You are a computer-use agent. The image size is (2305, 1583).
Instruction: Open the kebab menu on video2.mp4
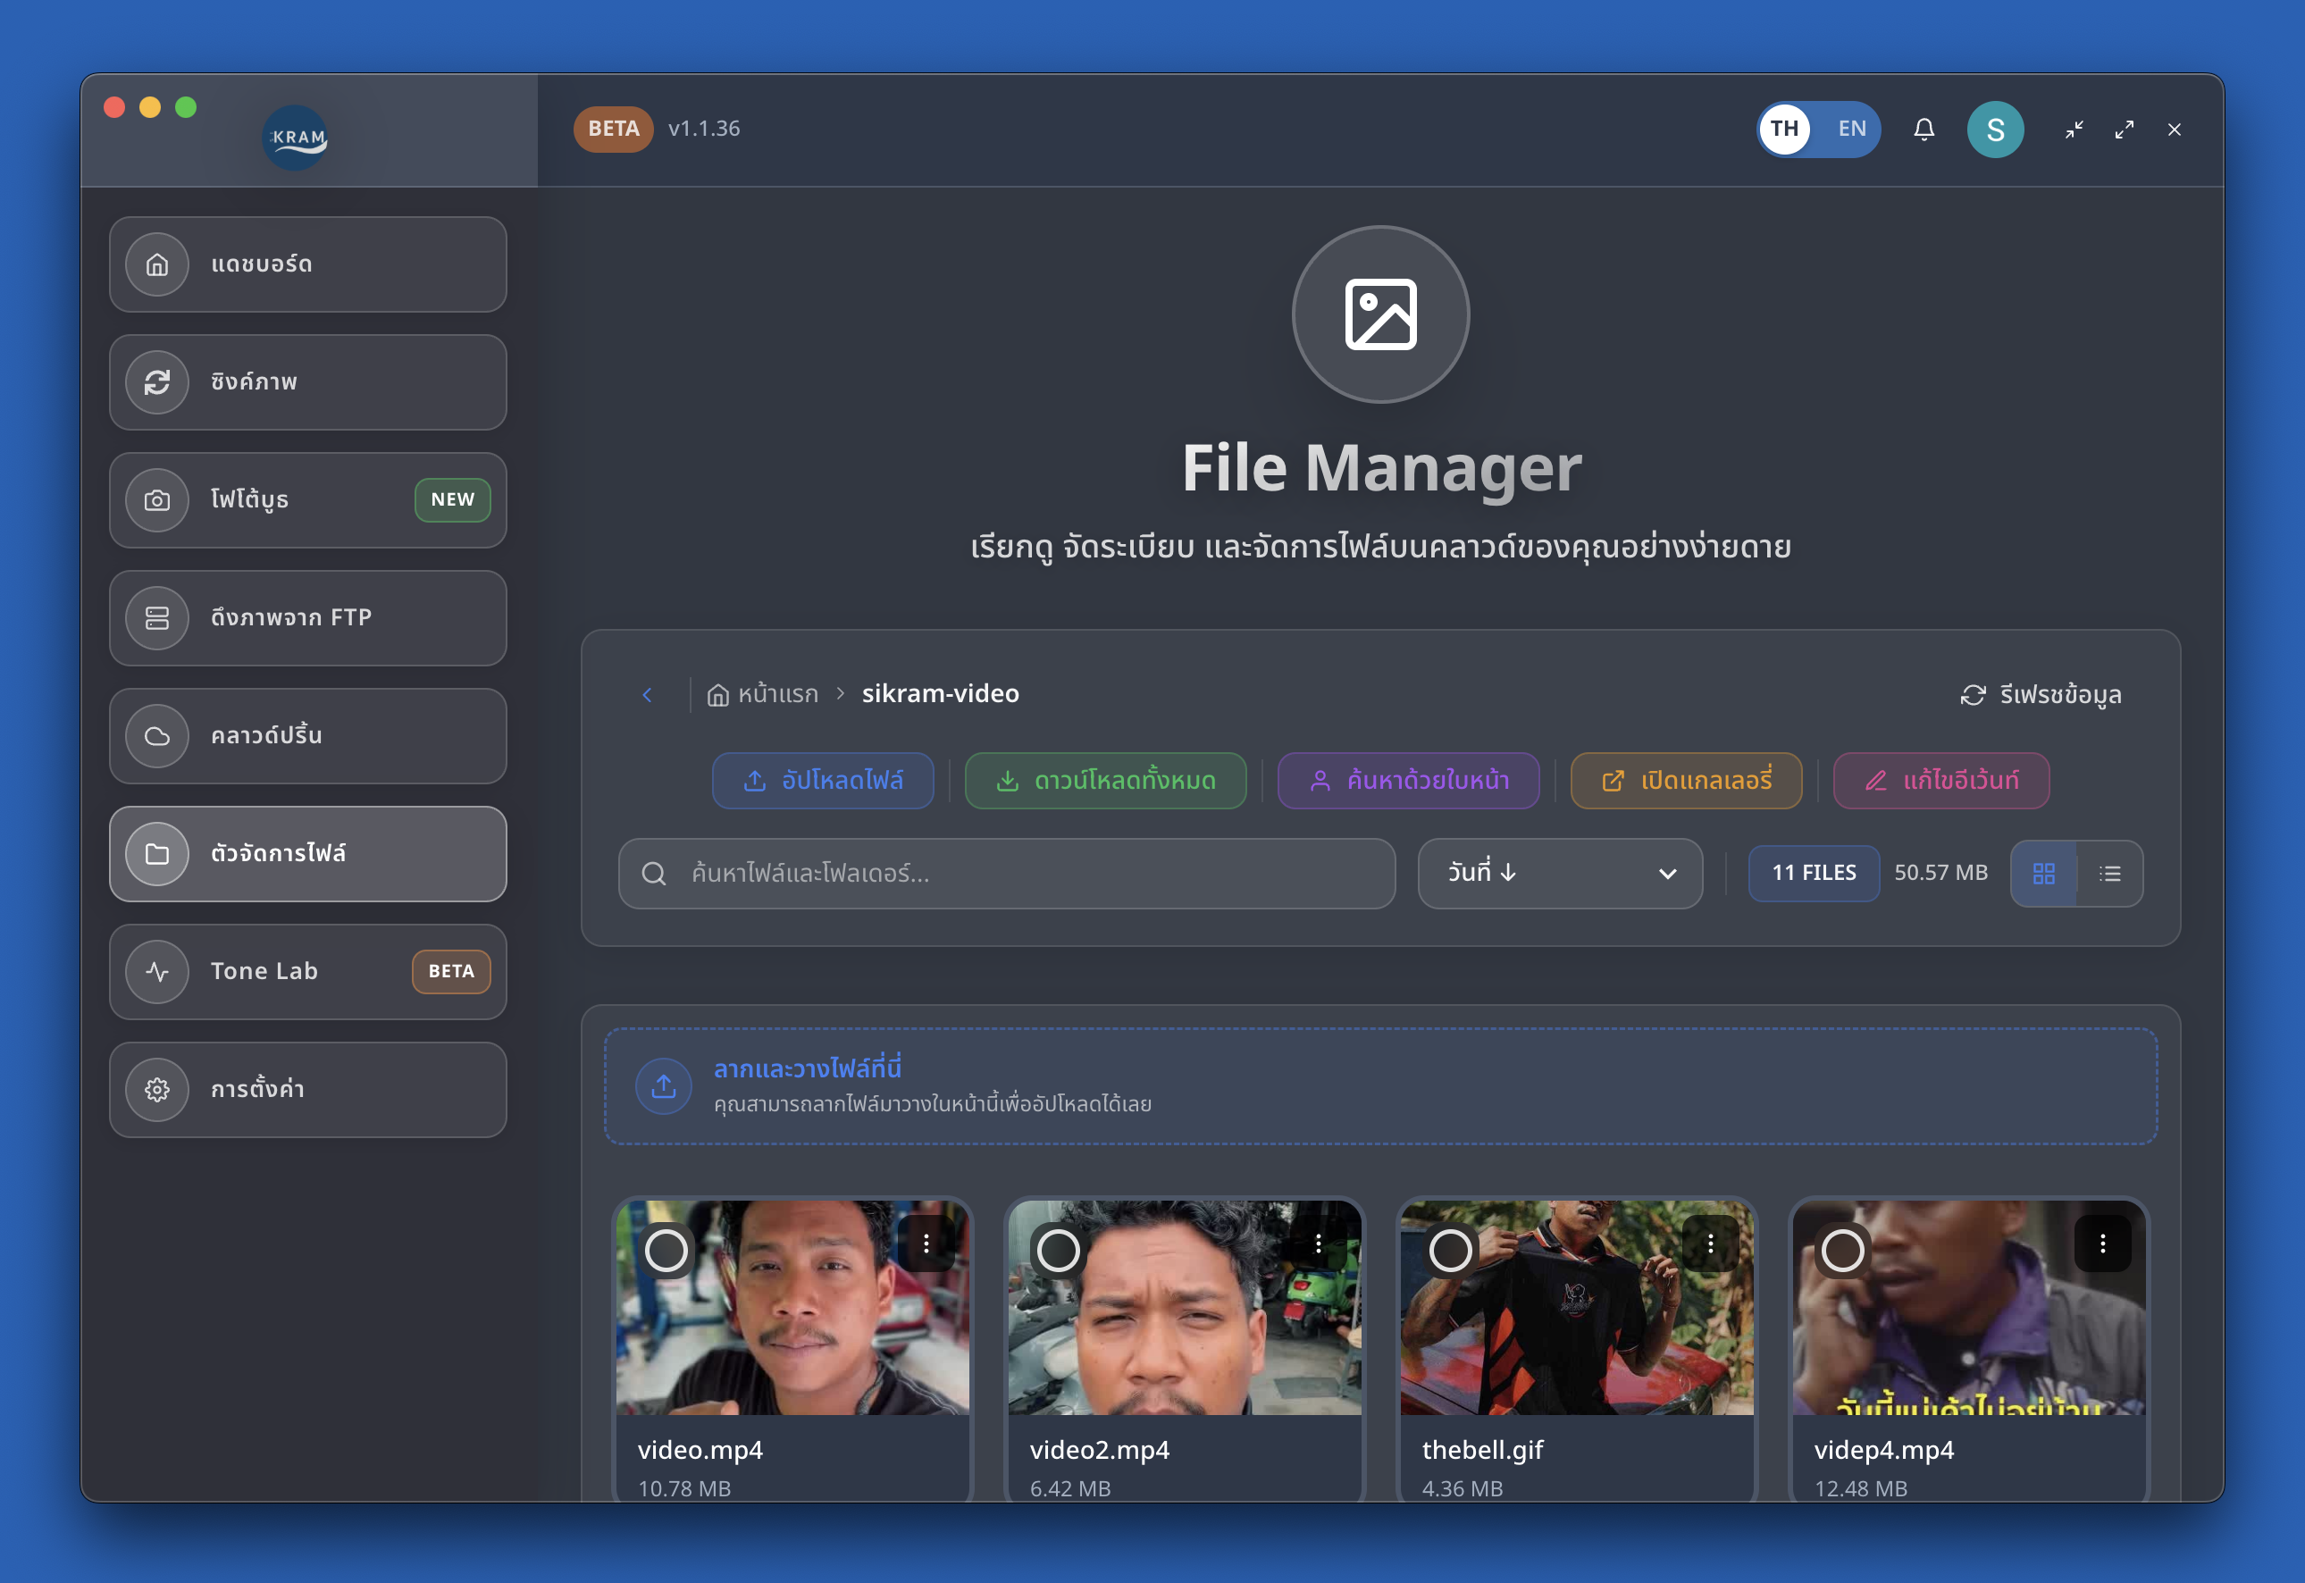1318,1242
